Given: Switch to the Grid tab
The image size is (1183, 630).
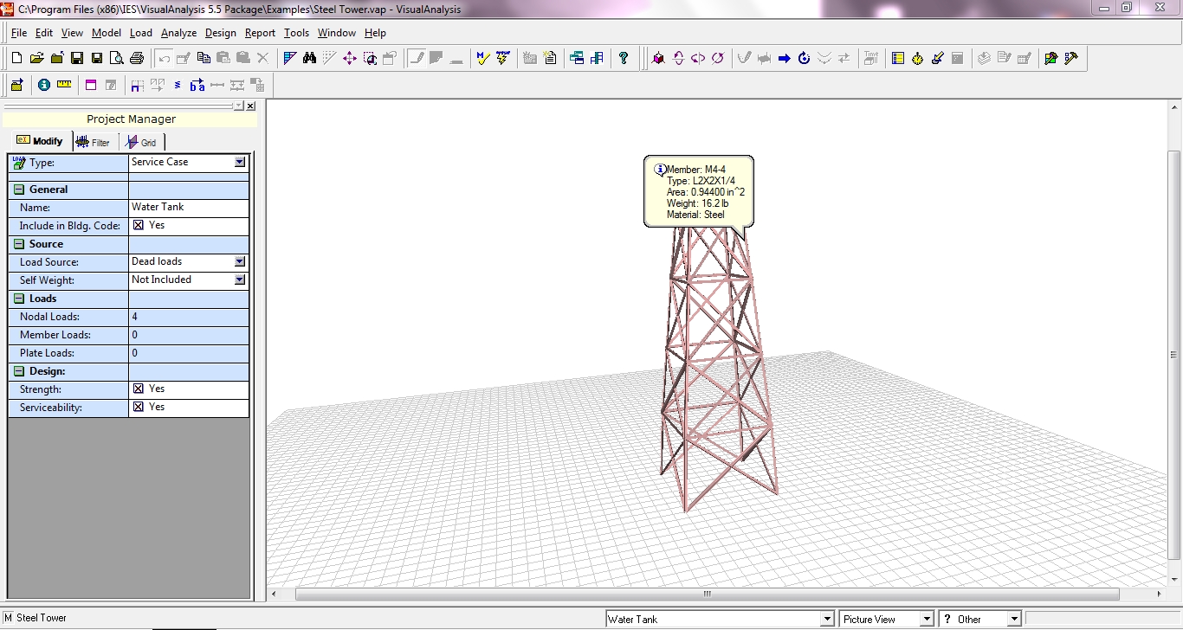Looking at the screenshot, I should [142, 142].
